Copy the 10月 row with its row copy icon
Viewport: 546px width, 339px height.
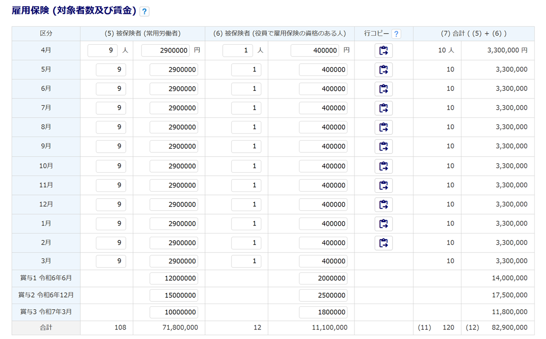tap(383, 166)
